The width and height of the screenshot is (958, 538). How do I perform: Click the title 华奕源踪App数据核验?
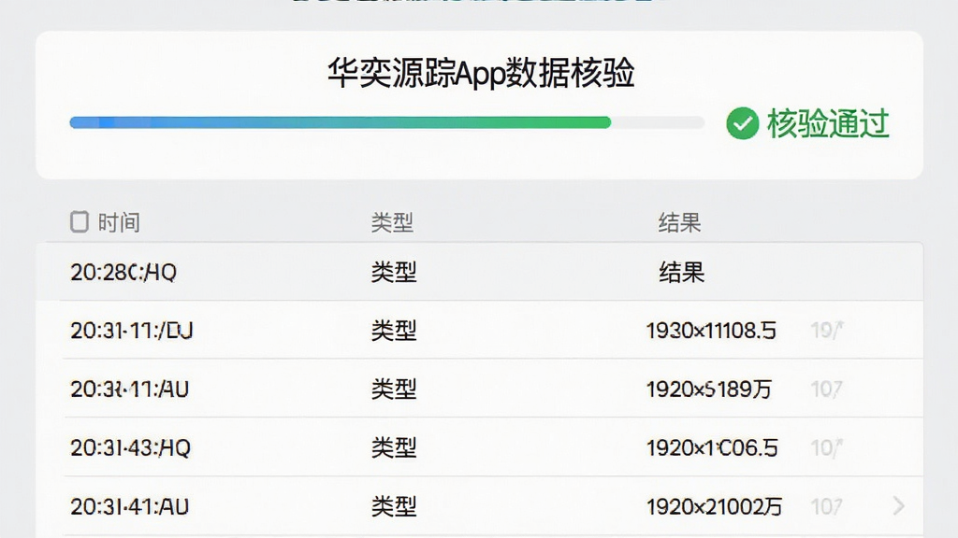[x=481, y=74]
